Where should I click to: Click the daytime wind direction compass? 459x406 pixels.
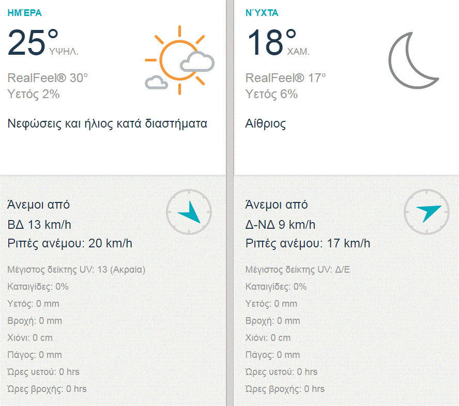189,212
